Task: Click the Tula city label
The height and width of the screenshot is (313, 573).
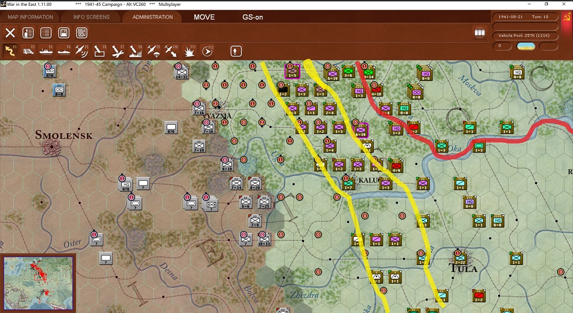Action: click(463, 268)
